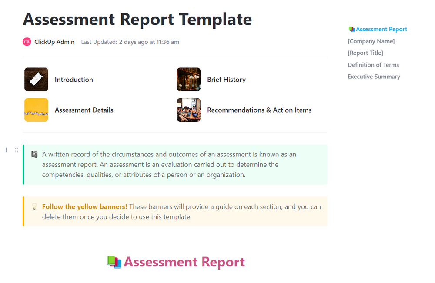Open the Introduction section link
Viewport: 435px width, 283px height.
(74, 80)
